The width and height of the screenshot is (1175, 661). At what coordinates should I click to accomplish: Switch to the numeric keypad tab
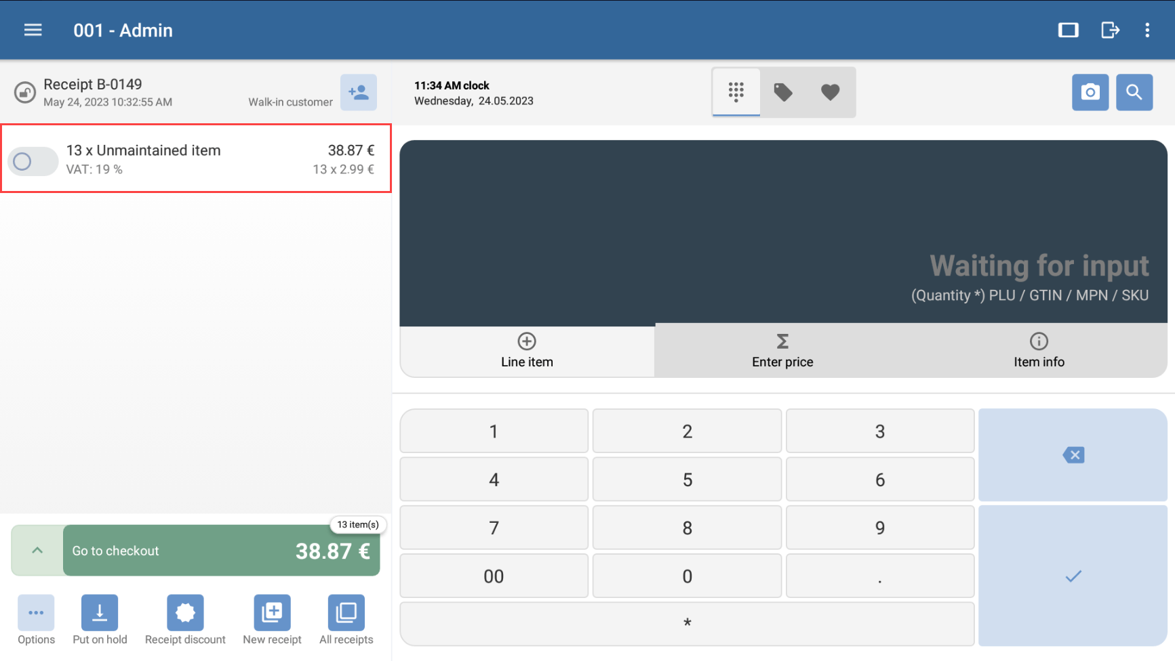click(x=736, y=92)
